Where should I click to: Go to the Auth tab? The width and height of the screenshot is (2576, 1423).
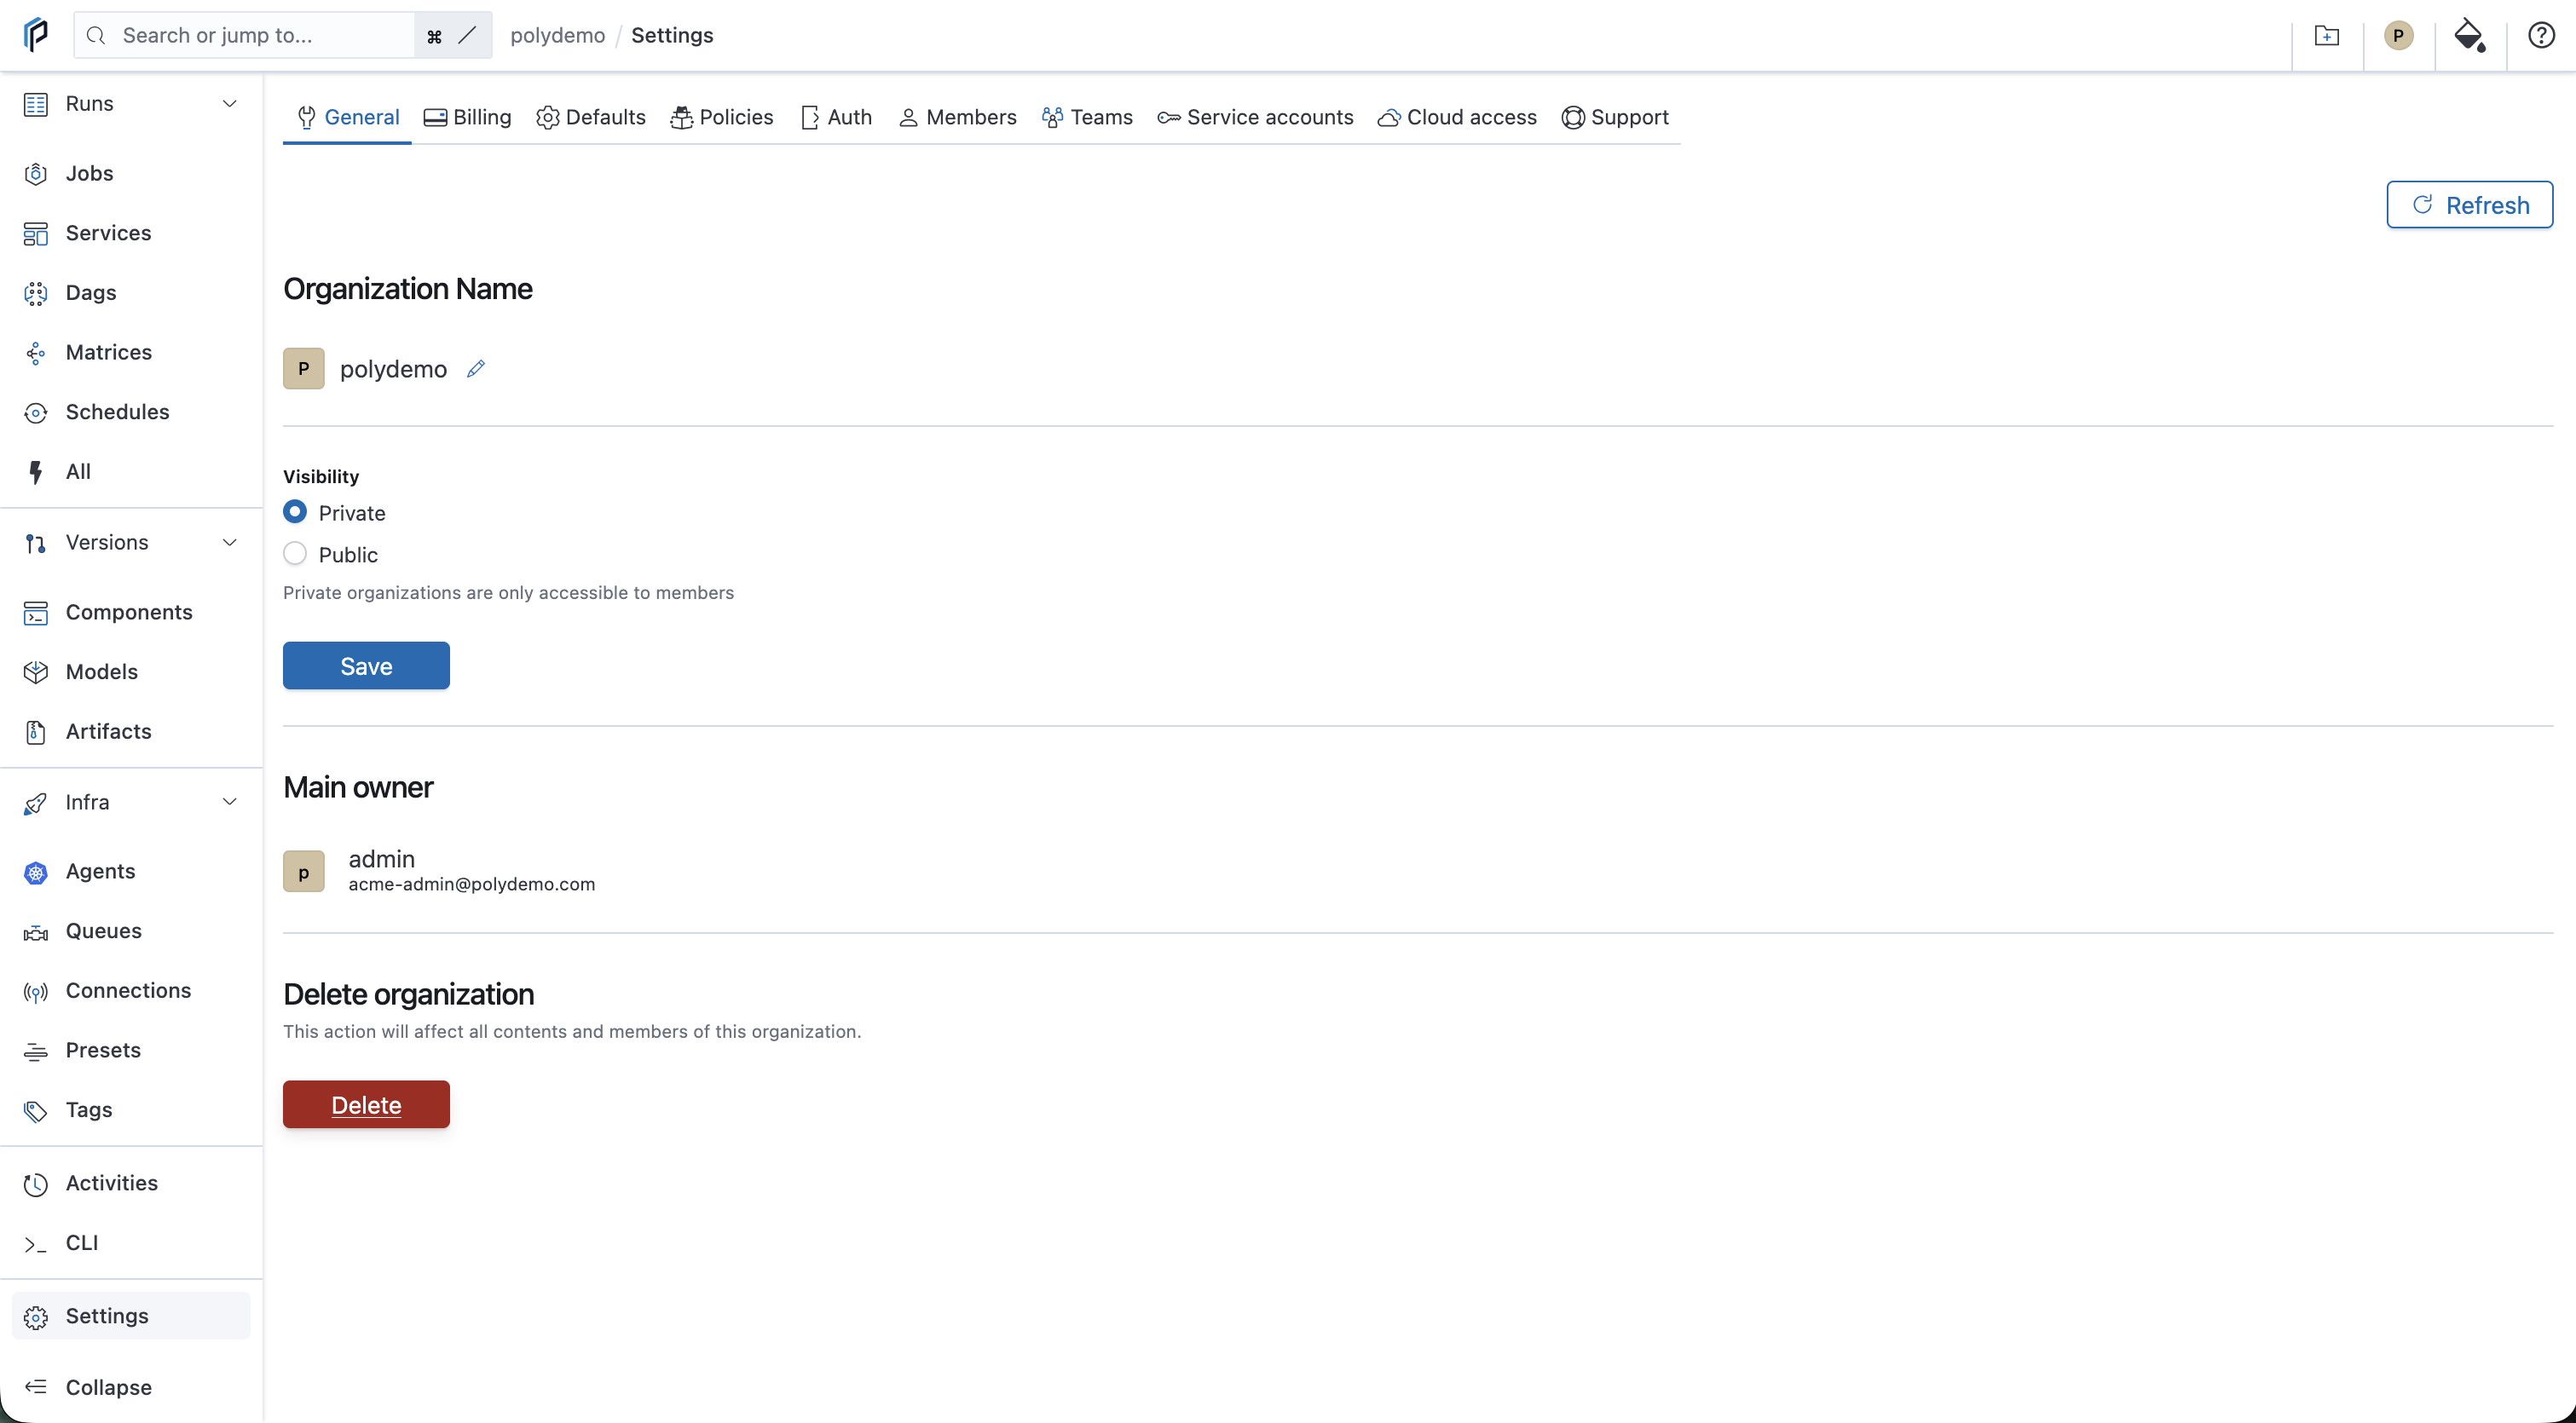point(836,117)
